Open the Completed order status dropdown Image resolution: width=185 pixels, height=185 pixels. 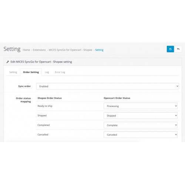(x=141, y=125)
